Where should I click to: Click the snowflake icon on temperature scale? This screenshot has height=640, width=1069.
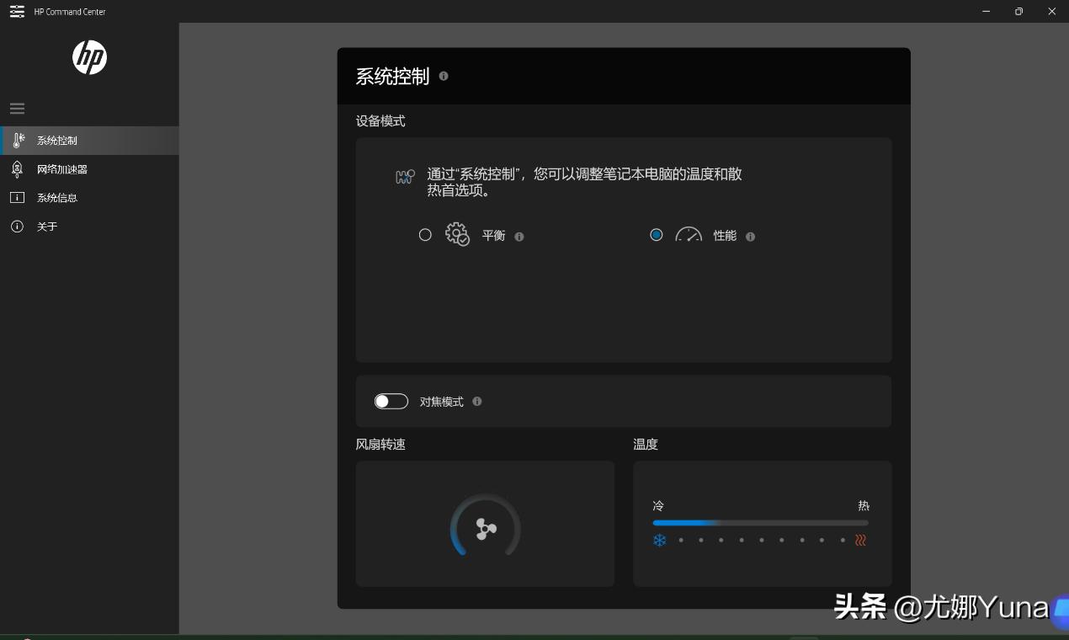pyautogui.click(x=660, y=540)
